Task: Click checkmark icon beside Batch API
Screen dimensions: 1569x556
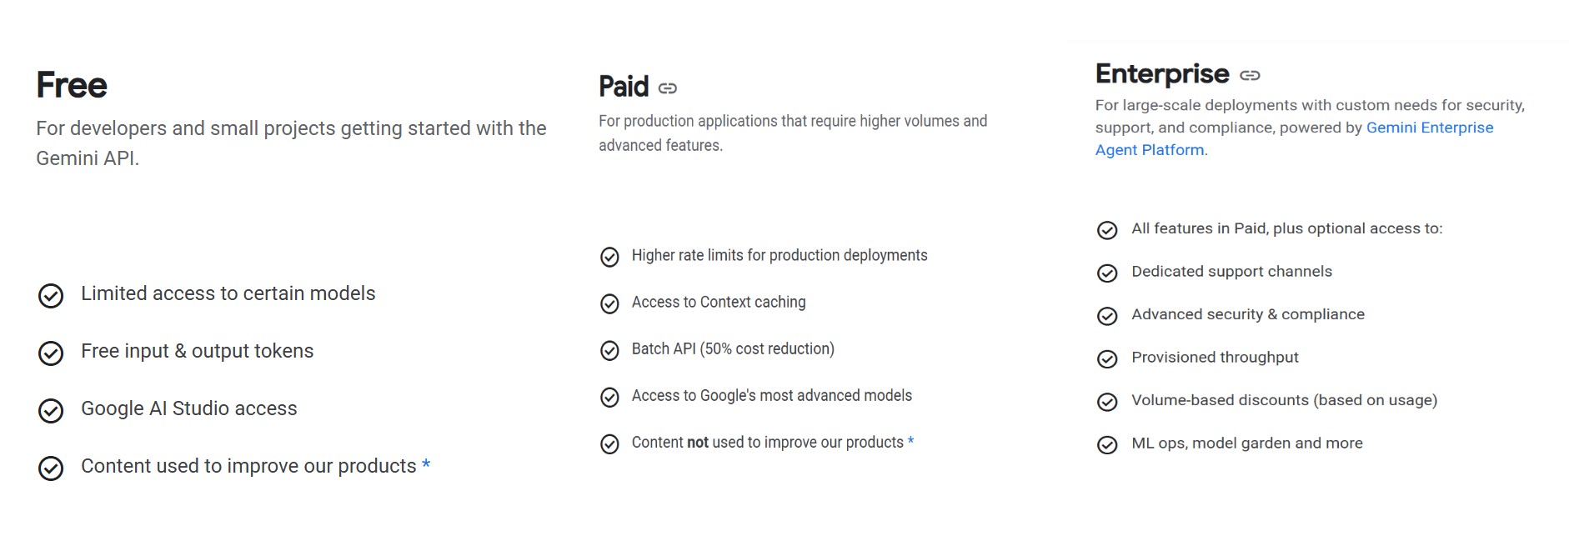Action: pyautogui.click(x=609, y=350)
